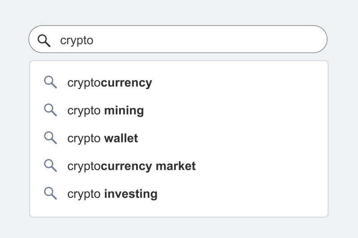This screenshot has width=358, height=238.
Task: Pick the crypto wallet suggestion
Action: point(179,138)
